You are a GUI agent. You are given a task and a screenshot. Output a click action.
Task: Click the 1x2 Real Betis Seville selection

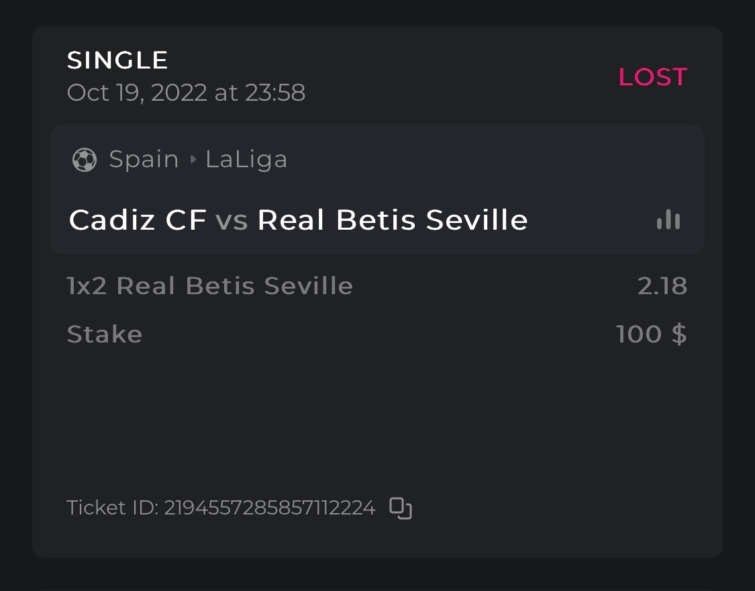(210, 286)
